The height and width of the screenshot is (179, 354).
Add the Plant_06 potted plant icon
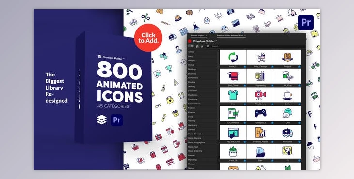(233, 151)
